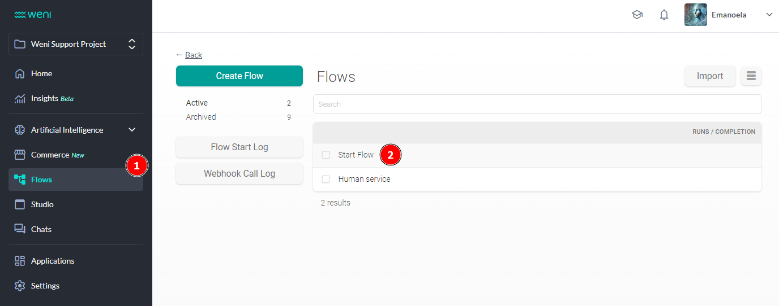Click the Chats speech bubble icon

click(x=20, y=229)
